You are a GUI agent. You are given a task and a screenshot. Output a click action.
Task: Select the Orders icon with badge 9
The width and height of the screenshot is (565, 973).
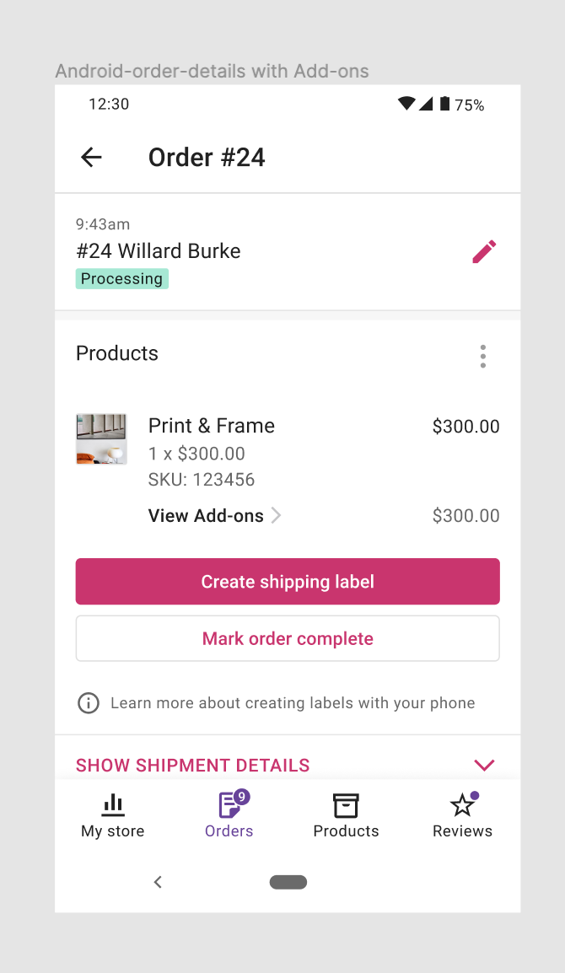229,805
